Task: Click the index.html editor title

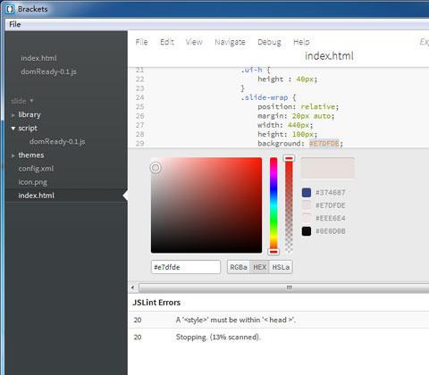Action: (x=329, y=56)
